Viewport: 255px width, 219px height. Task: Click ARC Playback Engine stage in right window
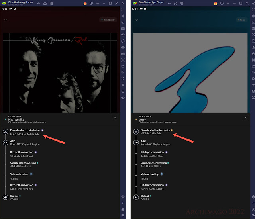click(x=155, y=143)
